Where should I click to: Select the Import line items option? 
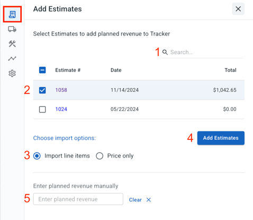coord(37,156)
